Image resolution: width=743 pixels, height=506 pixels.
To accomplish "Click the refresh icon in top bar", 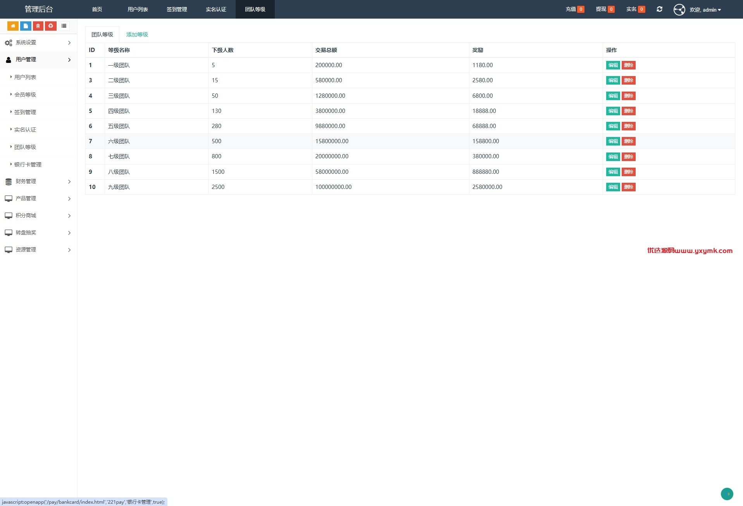I will coord(659,9).
